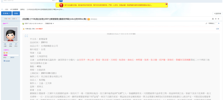Click the 原著 古龙 line
Viewport: 223px width, 100px height.
(35, 90)
